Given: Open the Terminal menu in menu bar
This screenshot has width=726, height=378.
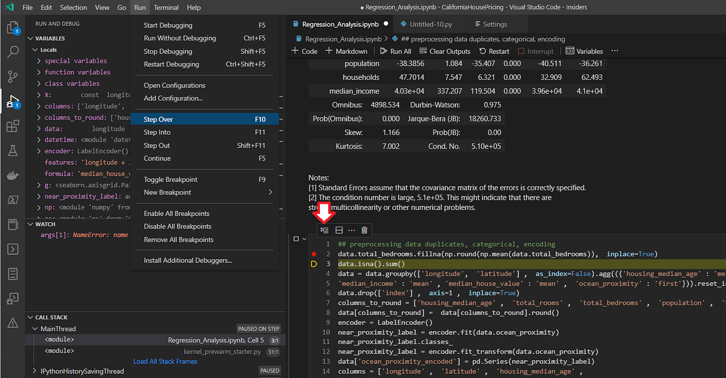Looking at the screenshot, I should point(166,7).
